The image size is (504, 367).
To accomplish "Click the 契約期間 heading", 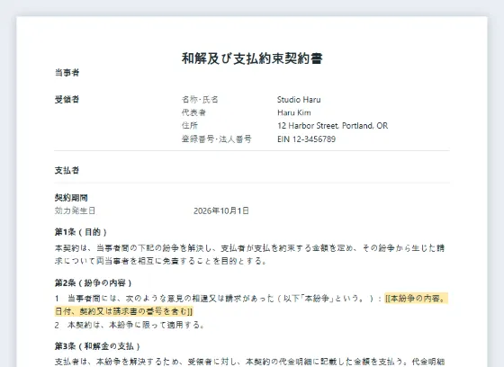I will click(x=71, y=198).
